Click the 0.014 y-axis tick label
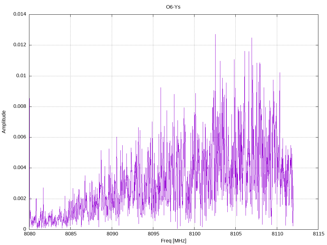 20,14
